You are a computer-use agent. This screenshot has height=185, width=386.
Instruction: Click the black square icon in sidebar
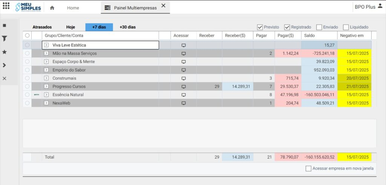5,26
